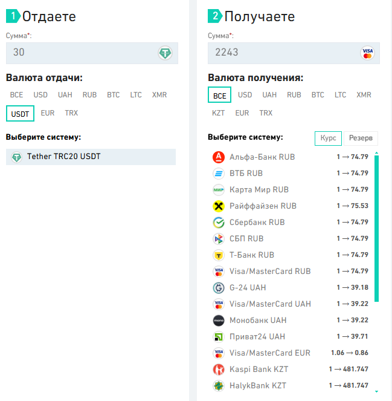The width and height of the screenshot is (392, 401).
Task: Click the Monobank black logo icon
Action: tap(219, 321)
